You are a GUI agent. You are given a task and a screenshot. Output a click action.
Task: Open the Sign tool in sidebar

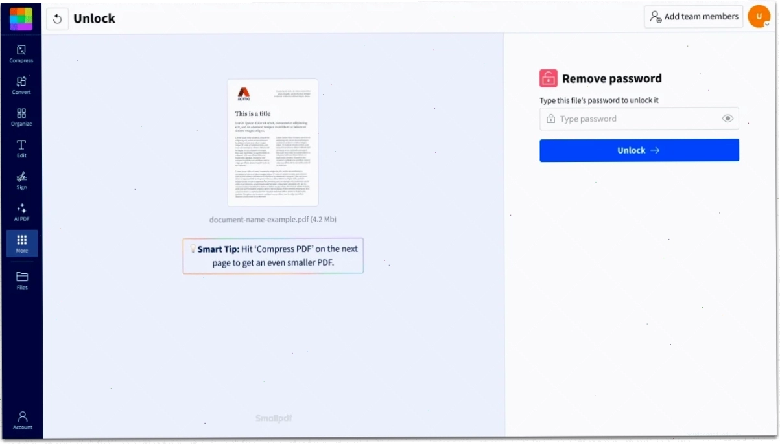point(21,181)
